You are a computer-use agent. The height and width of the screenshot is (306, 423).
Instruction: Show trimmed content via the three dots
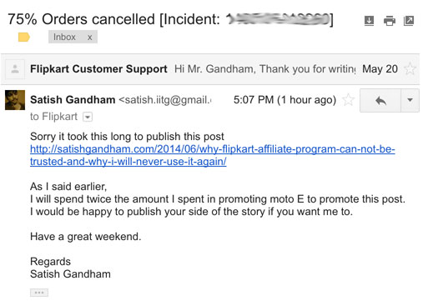(x=39, y=293)
